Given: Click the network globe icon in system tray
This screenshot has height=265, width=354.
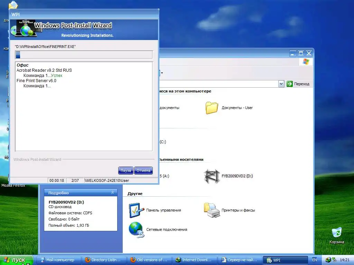Looking at the screenshot, I should (328, 260).
